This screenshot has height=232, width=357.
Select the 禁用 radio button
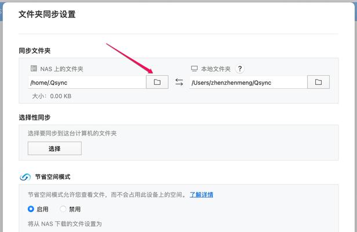63,209
